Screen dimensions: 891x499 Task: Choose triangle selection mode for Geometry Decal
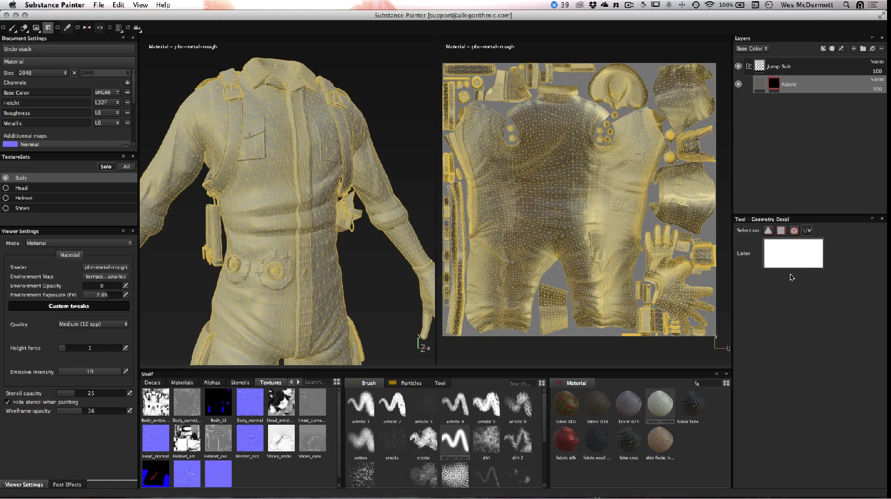click(x=768, y=230)
